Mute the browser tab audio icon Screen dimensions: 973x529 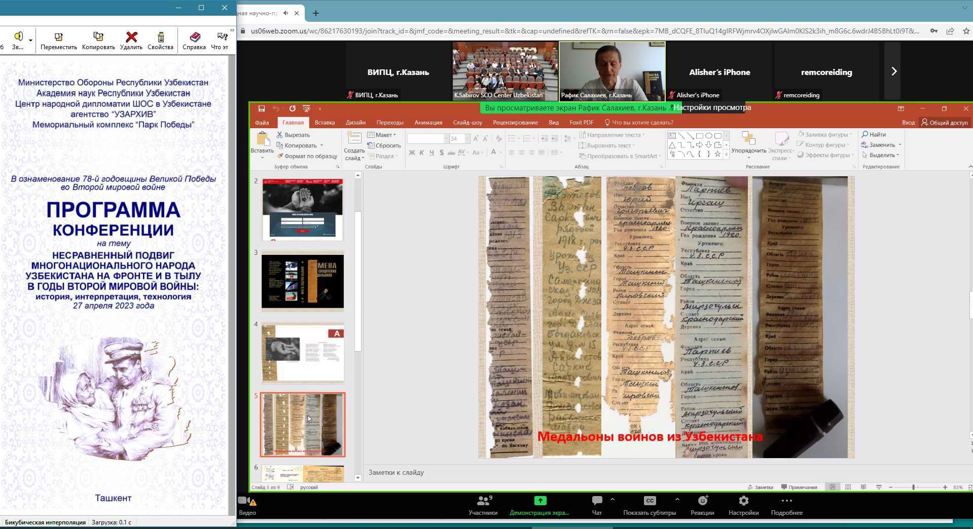click(286, 13)
